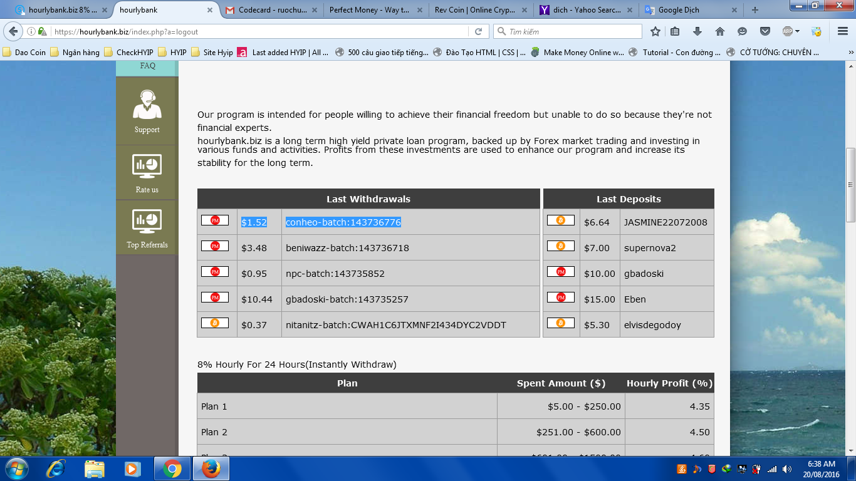Switch to the Perfect Money tab
Image resolution: width=856 pixels, height=481 pixels.
[377, 10]
